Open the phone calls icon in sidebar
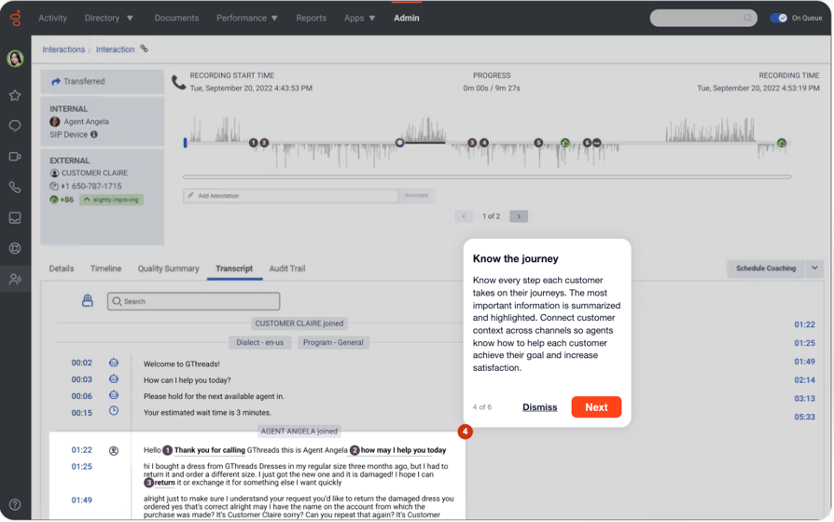 click(15, 187)
